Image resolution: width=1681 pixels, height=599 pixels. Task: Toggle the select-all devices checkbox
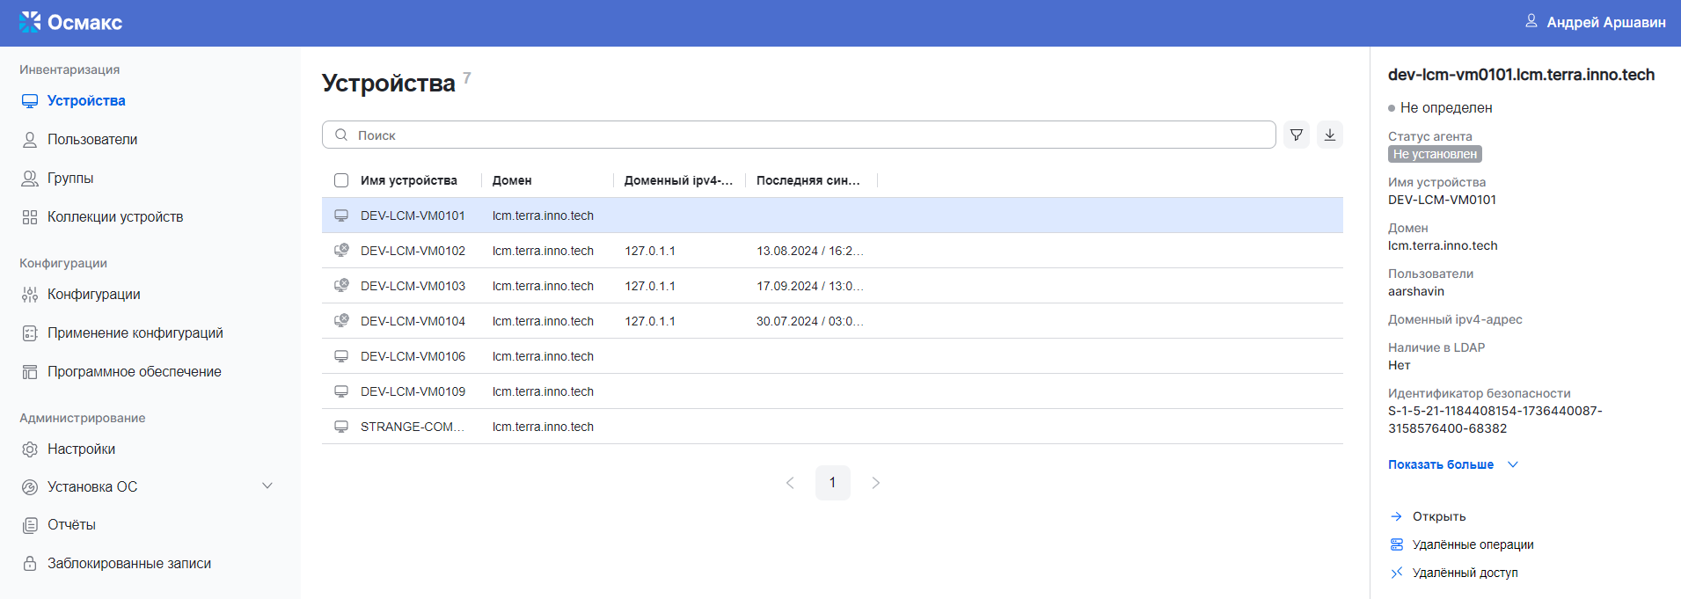tap(341, 180)
